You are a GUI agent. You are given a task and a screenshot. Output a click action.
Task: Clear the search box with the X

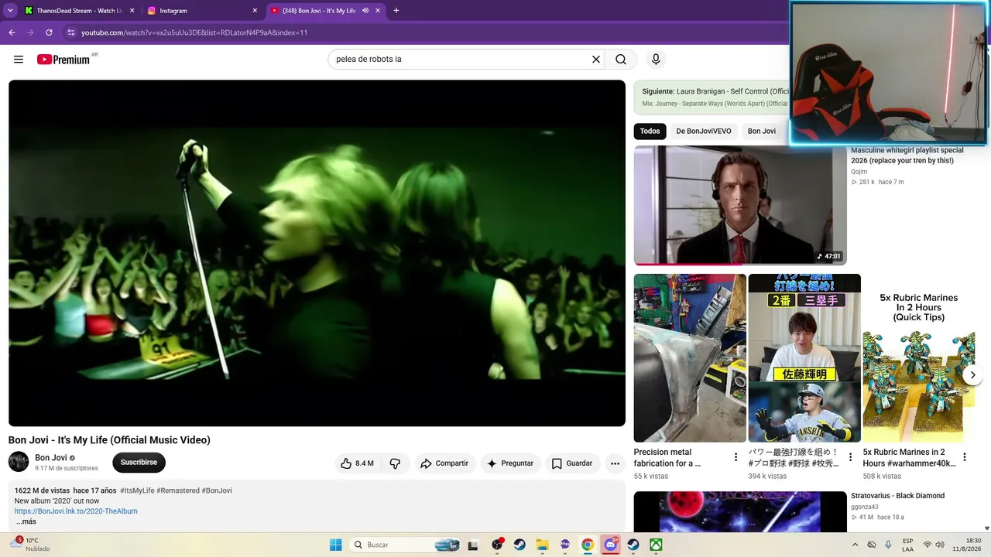point(596,60)
